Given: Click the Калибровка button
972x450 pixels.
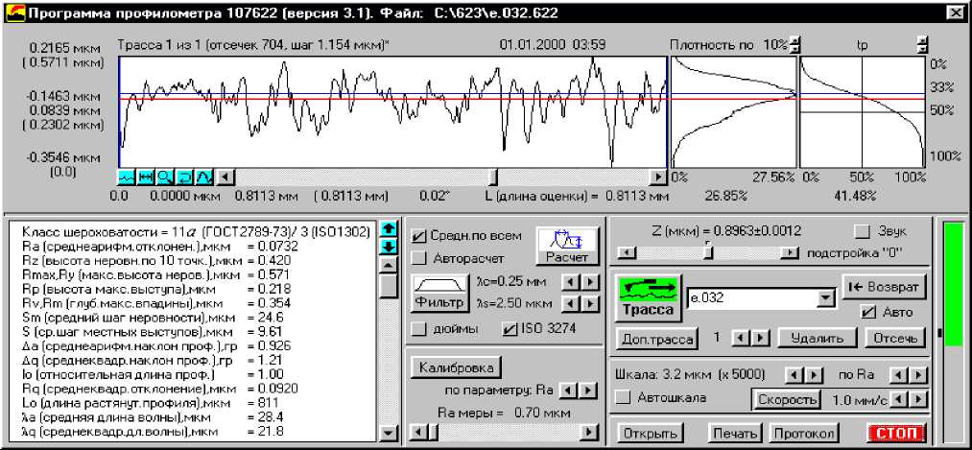Looking at the screenshot, I should [x=456, y=367].
